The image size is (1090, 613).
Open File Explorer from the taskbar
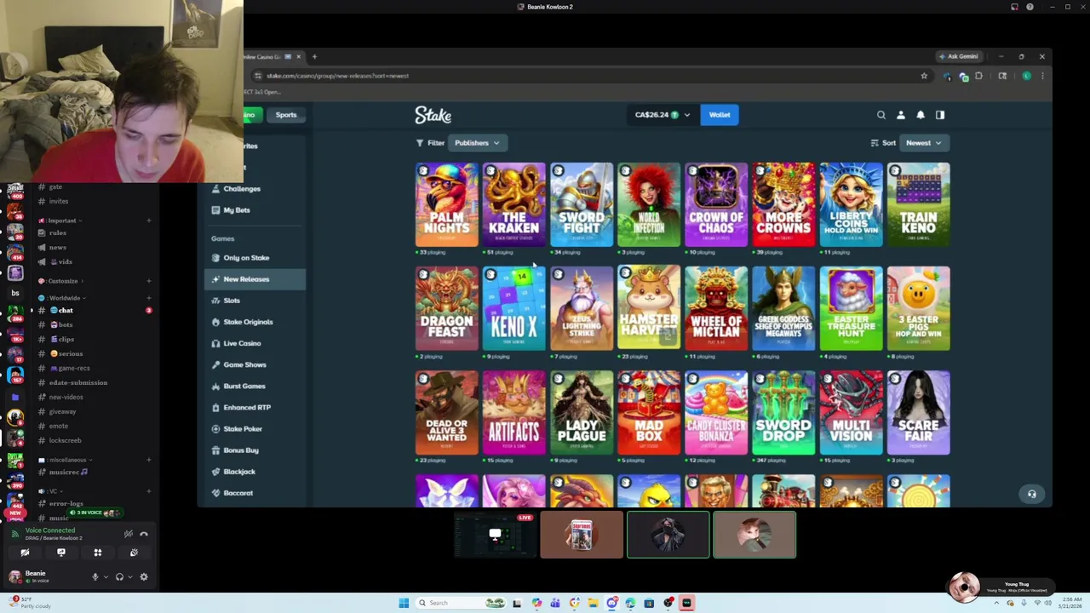coord(592,603)
